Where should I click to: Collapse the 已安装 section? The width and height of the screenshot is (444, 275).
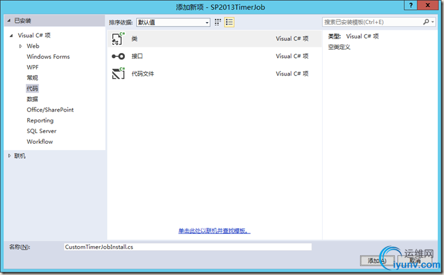coord(9,21)
